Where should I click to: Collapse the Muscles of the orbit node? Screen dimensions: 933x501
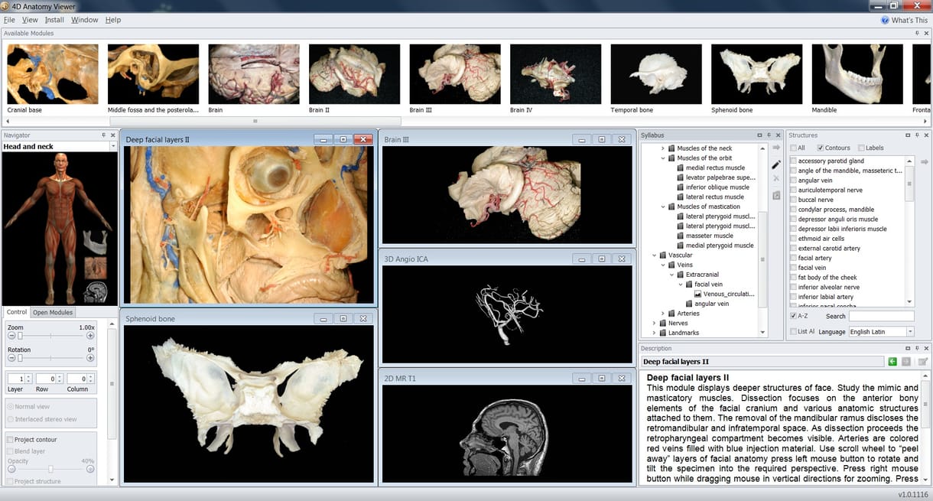point(663,158)
